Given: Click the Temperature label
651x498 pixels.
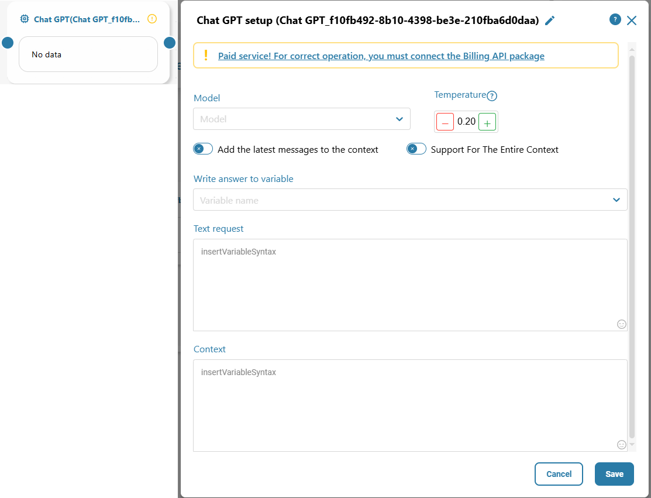Looking at the screenshot, I should point(460,95).
